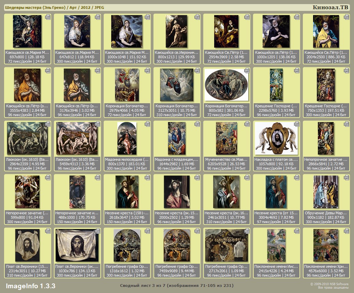Screen dimensions: 354x293
Task: Click the JPG icon on the 2298x5760 card
Action: [x=297, y=71]
